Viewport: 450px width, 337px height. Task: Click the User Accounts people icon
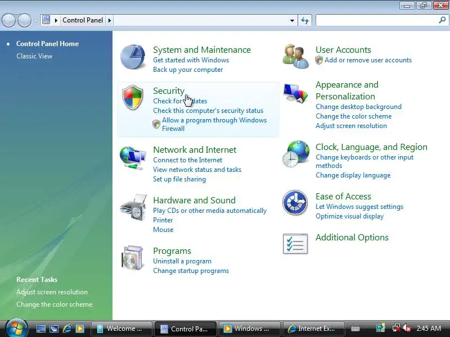[296, 57]
